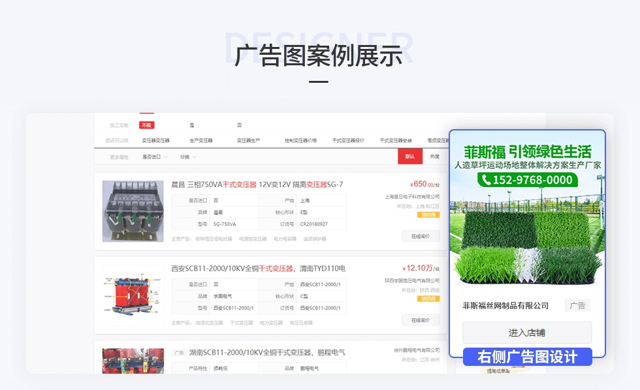Click the yellow badge under 陕西宇国高压电气有限公司

(x=428, y=299)
